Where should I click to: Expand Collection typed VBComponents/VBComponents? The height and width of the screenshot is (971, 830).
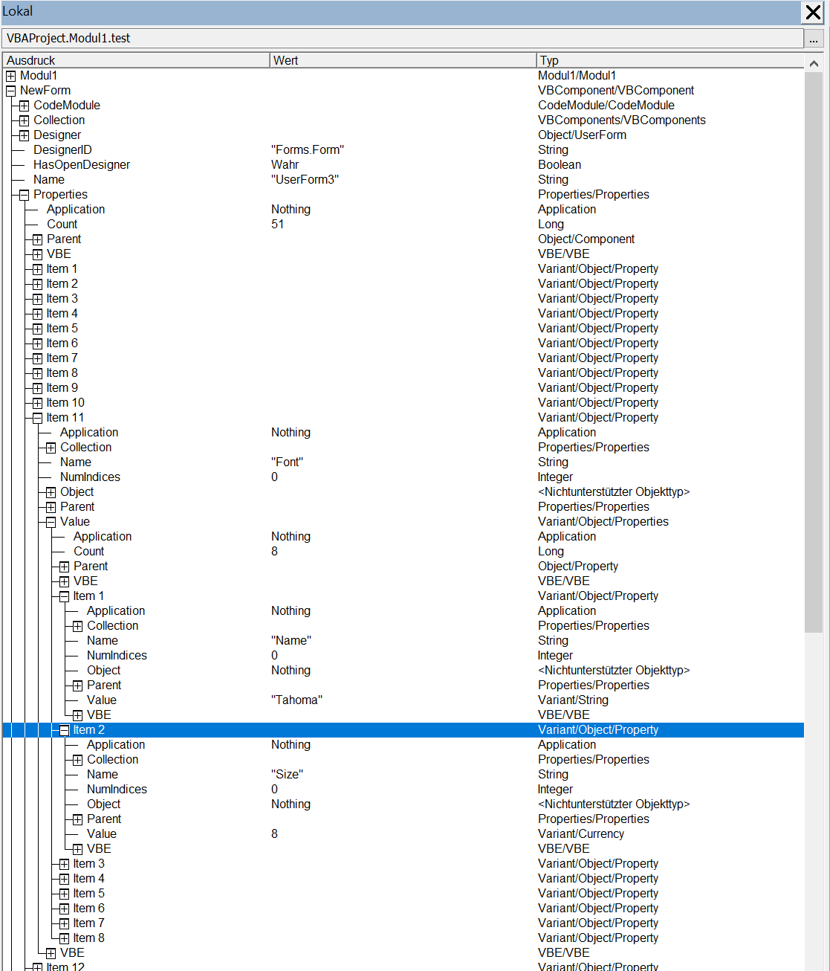coord(24,120)
